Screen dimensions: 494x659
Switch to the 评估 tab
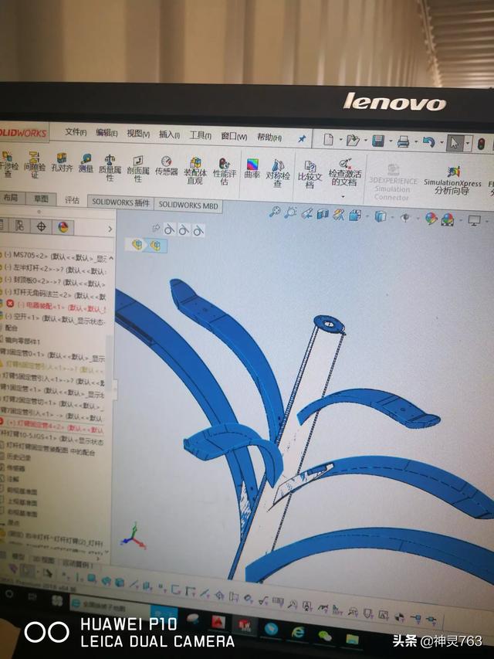72,200
